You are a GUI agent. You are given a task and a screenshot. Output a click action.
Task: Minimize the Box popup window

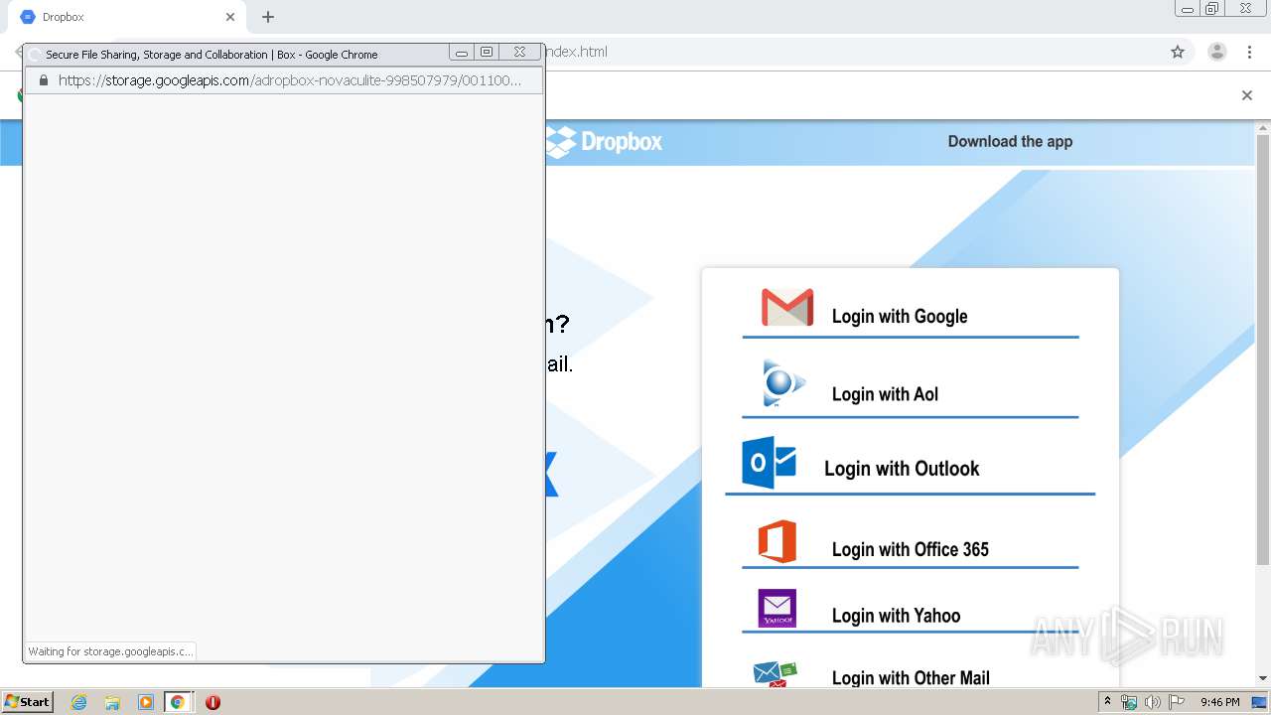pos(462,53)
